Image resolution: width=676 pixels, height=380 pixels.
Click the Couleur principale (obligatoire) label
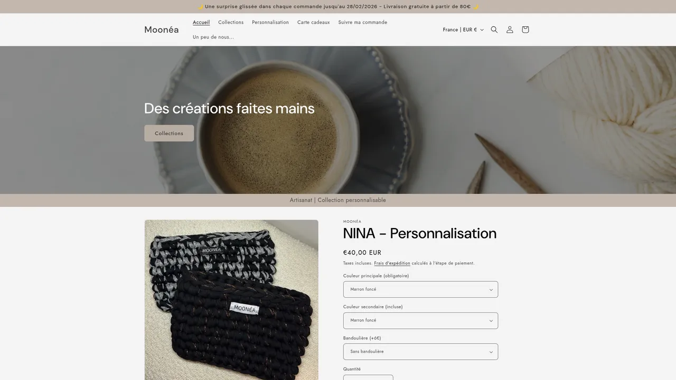[376, 275]
